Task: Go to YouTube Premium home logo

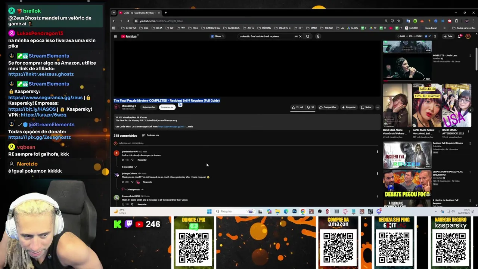Action: coord(129,36)
